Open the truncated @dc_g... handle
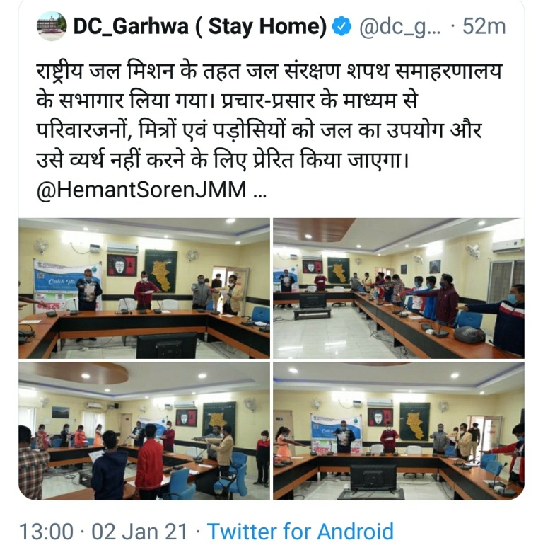The width and height of the screenshot is (543, 550). click(399, 28)
